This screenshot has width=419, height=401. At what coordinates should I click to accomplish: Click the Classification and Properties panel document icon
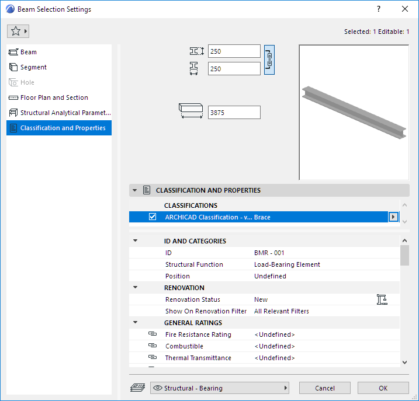pyautogui.click(x=147, y=190)
